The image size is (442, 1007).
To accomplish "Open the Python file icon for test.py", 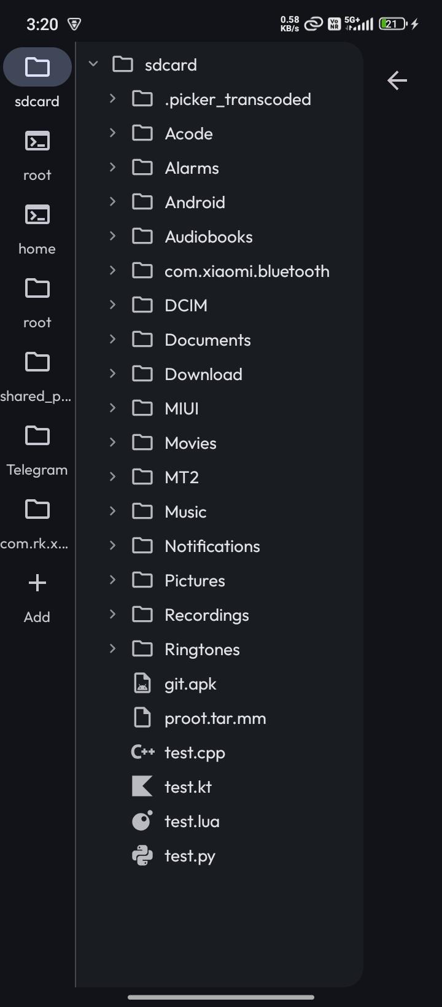I will tap(142, 855).
